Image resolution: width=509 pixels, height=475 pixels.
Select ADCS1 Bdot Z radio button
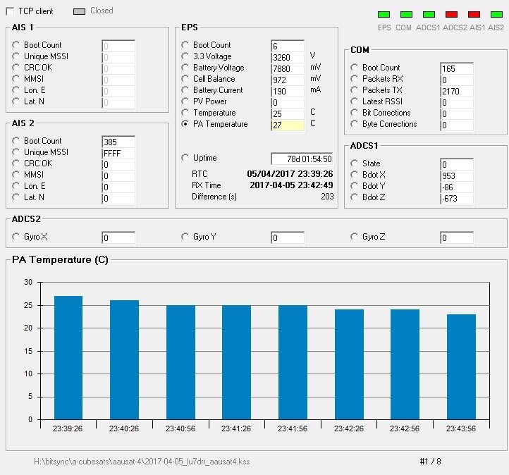pos(354,197)
